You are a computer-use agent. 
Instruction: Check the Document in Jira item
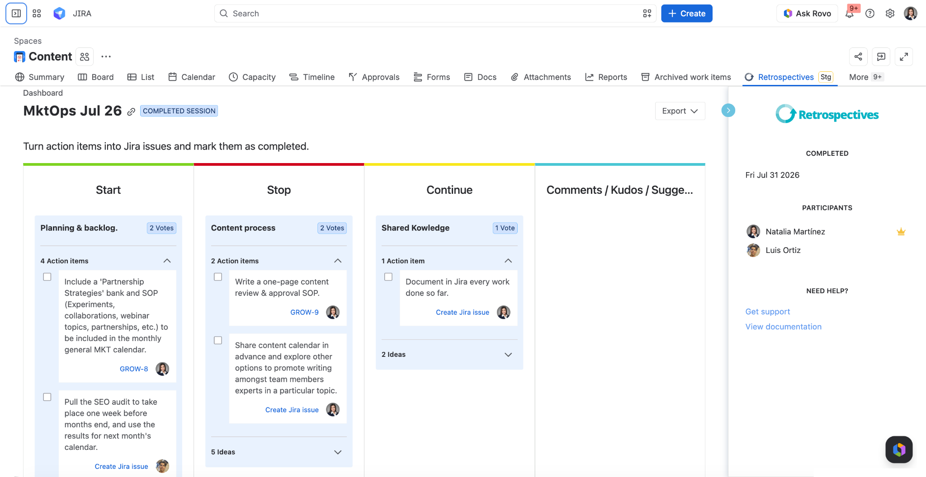coord(388,277)
